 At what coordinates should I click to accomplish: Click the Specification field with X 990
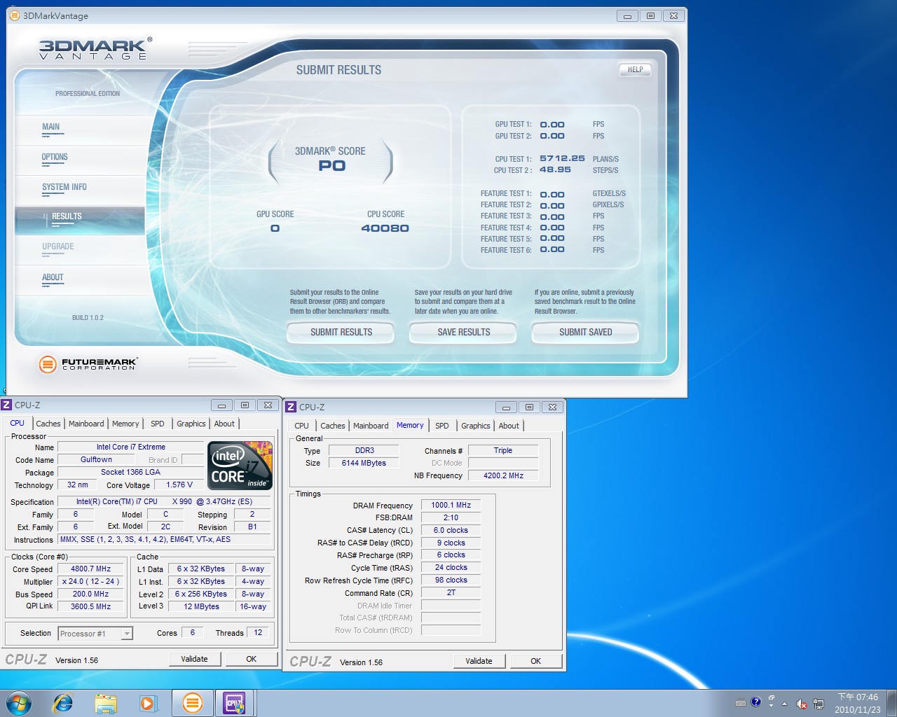(x=164, y=501)
